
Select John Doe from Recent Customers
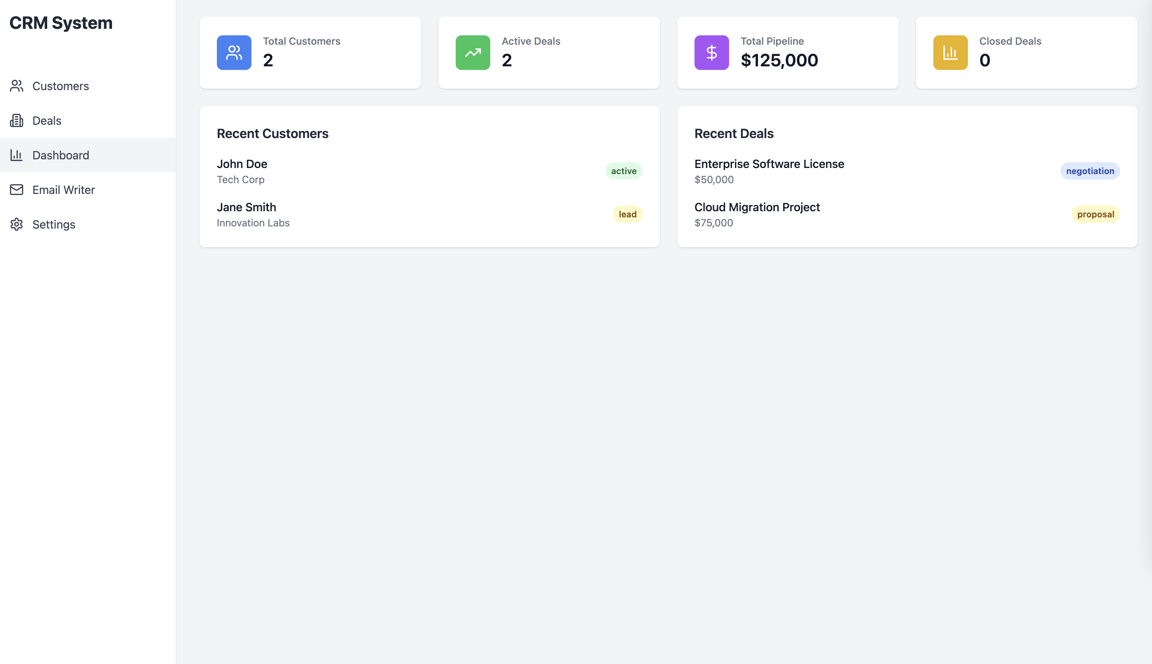(242, 164)
